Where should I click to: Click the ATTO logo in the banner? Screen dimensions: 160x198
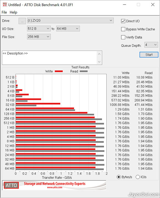tap(11, 185)
